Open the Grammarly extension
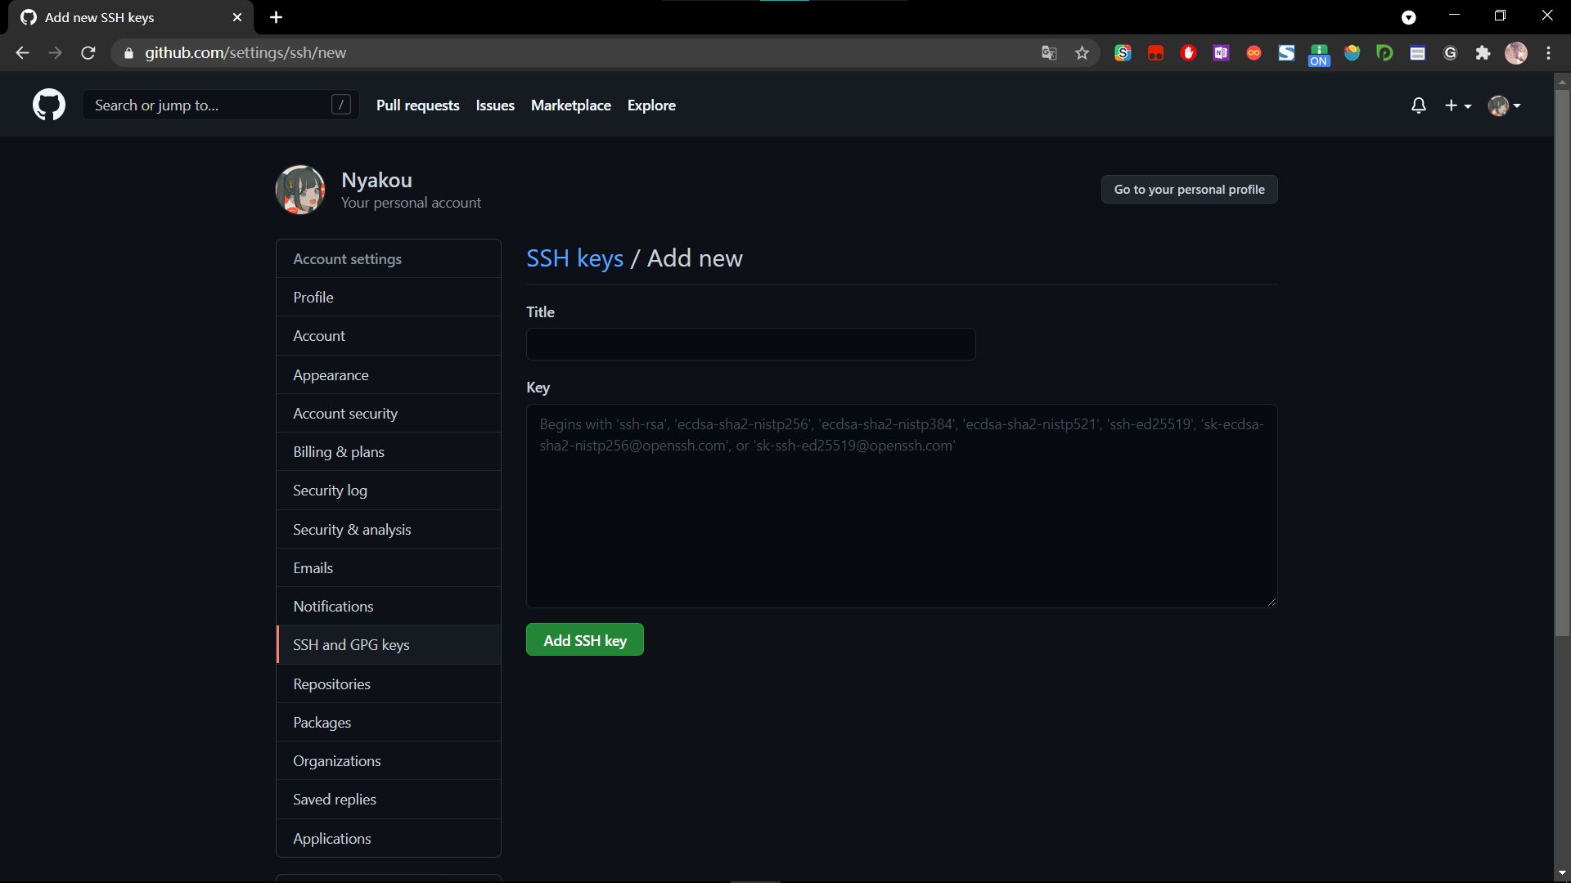Screen dimensions: 1571x883 tap(1450, 52)
